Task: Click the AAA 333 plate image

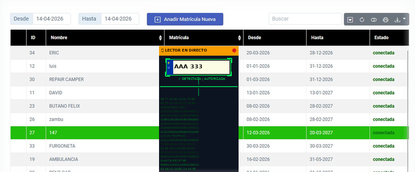Action: 198,67
